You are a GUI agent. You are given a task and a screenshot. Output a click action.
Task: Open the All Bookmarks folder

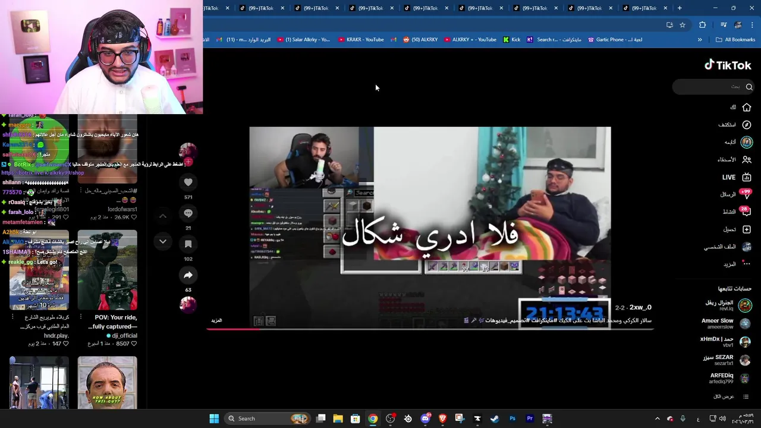(x=735, y=40)
